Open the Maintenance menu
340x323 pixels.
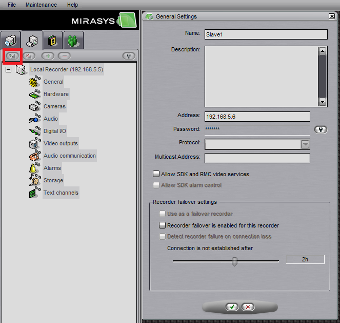(x=41, y=5)
